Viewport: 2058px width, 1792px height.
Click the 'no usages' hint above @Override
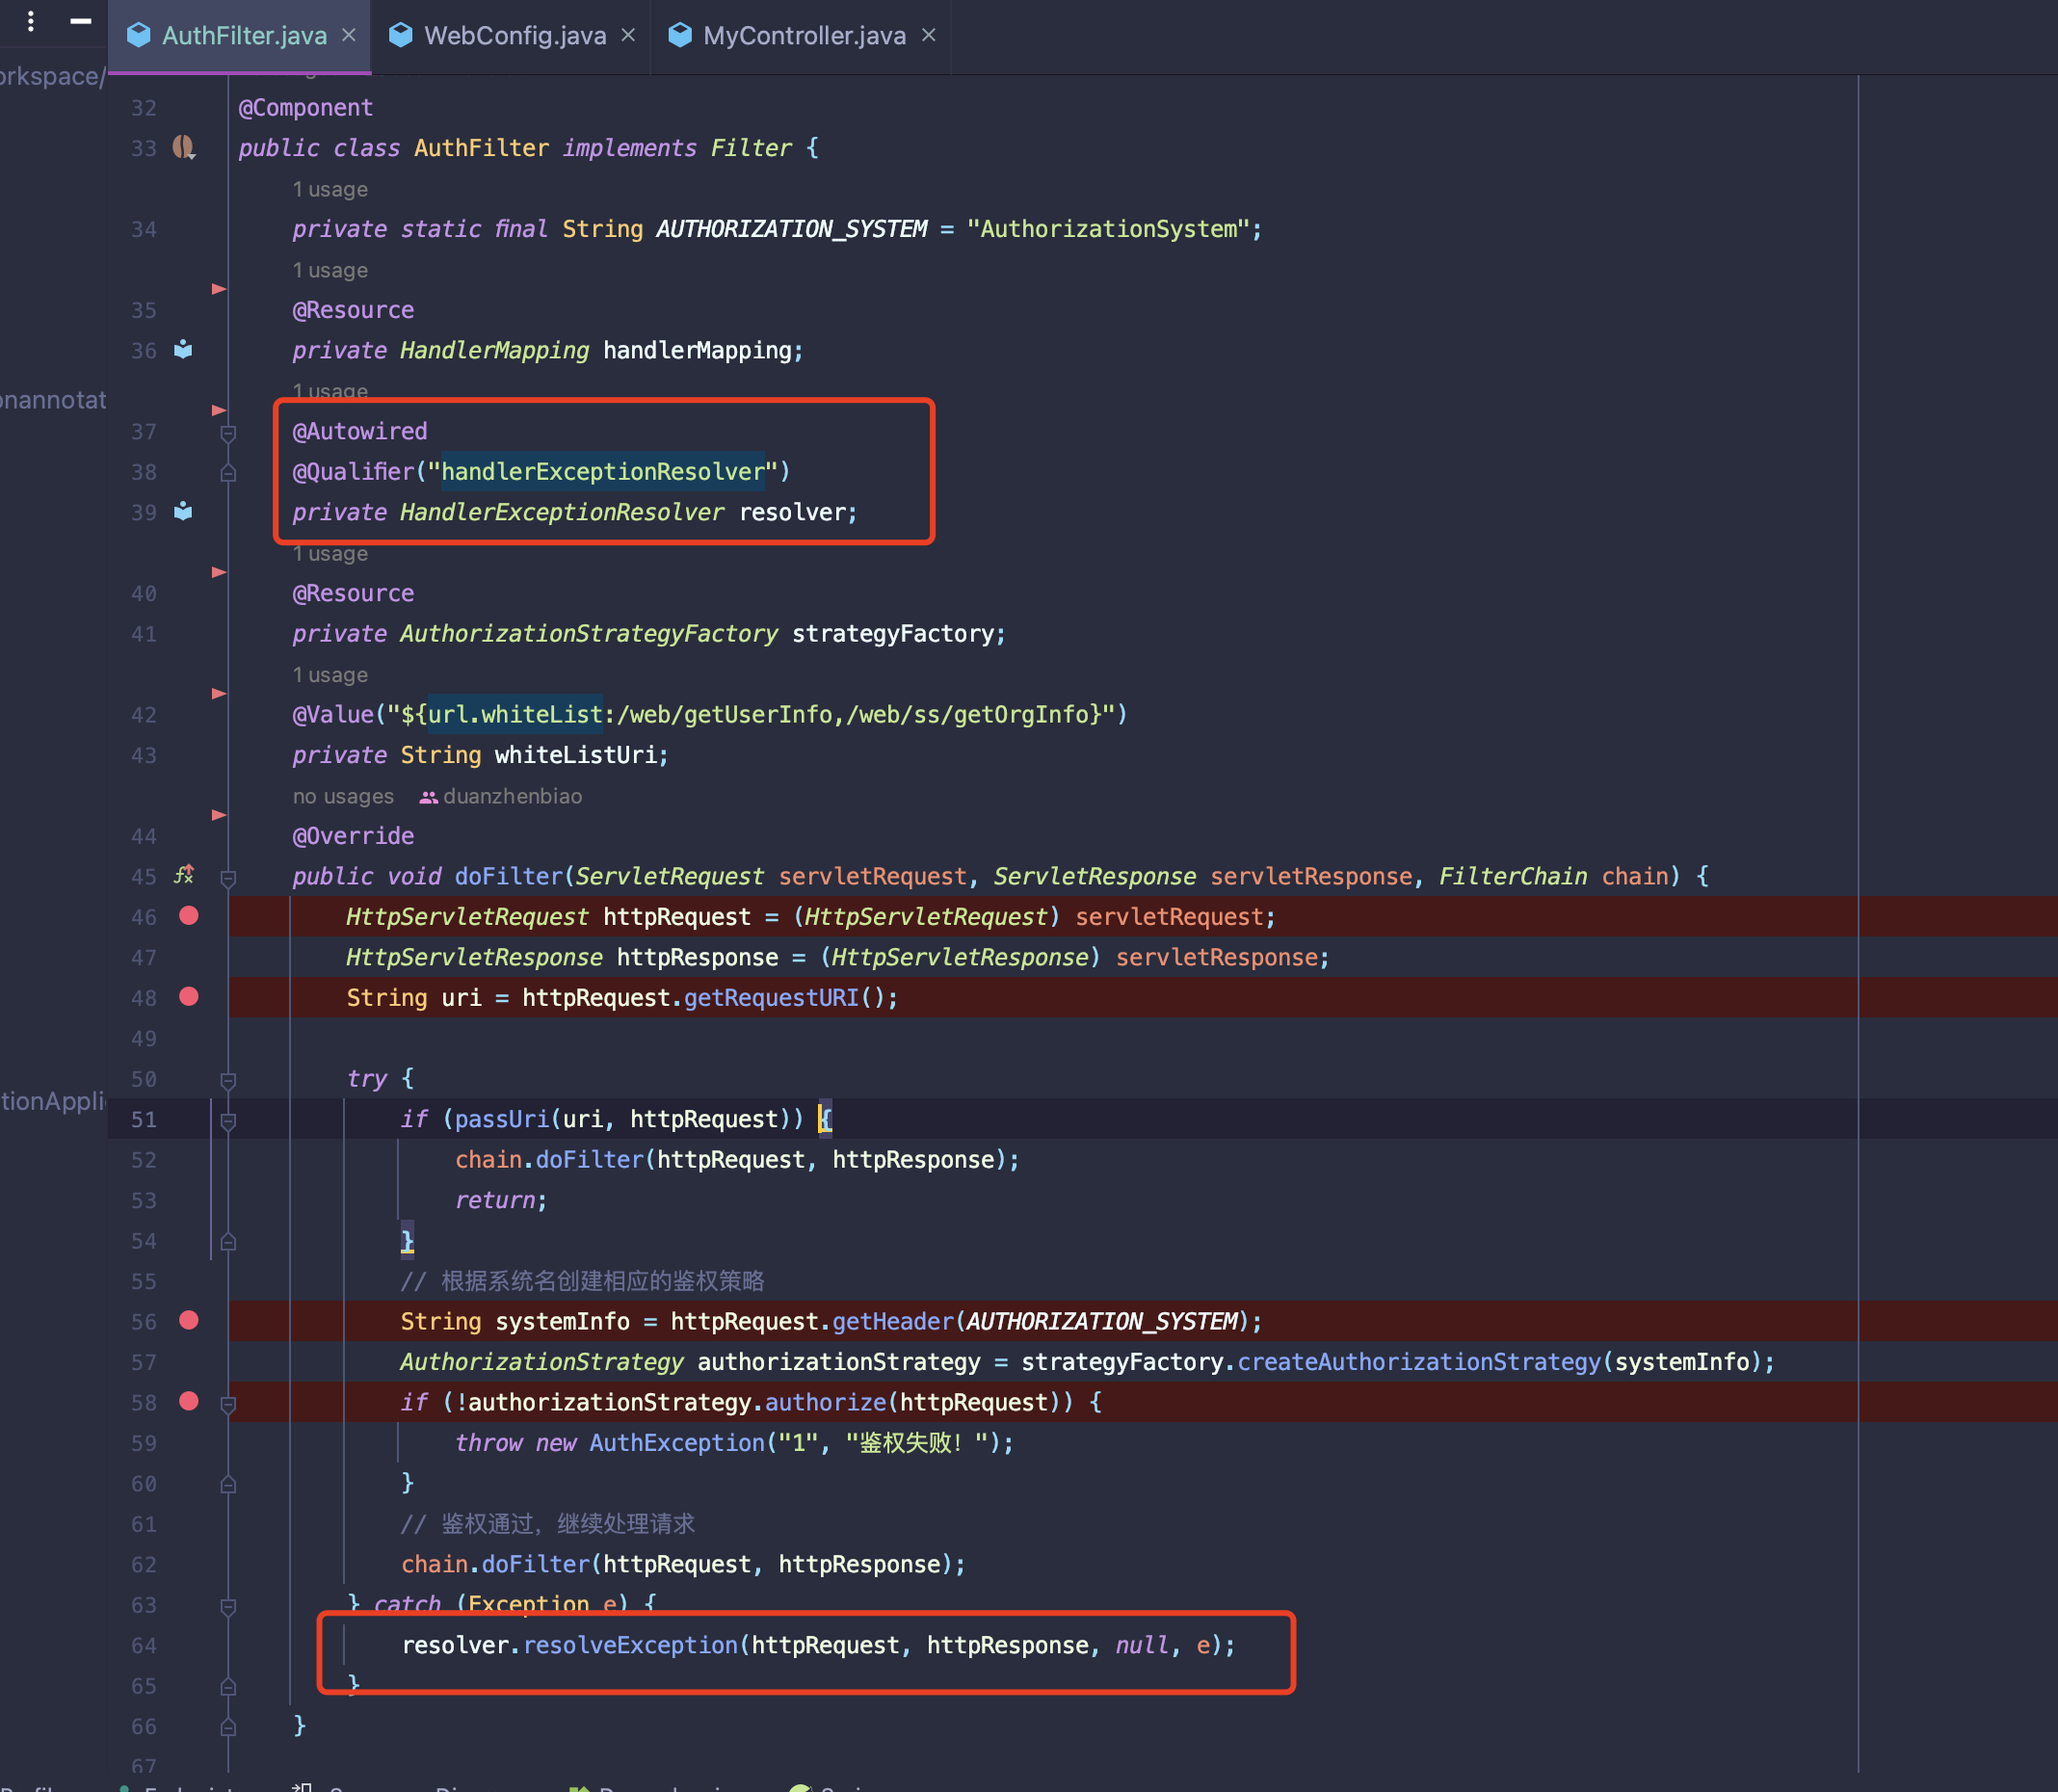[343, 797]
